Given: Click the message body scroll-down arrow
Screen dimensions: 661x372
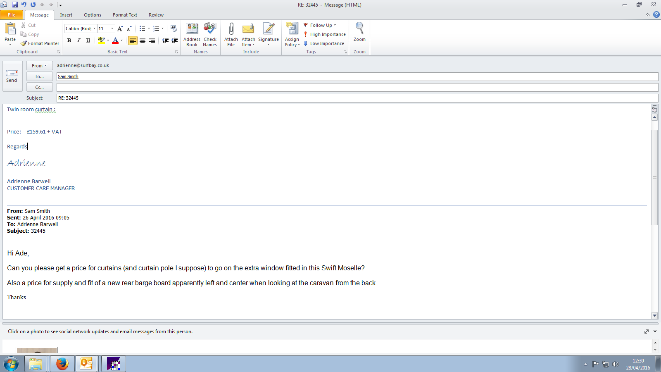Looking at the screenshot, I should 654,315.
